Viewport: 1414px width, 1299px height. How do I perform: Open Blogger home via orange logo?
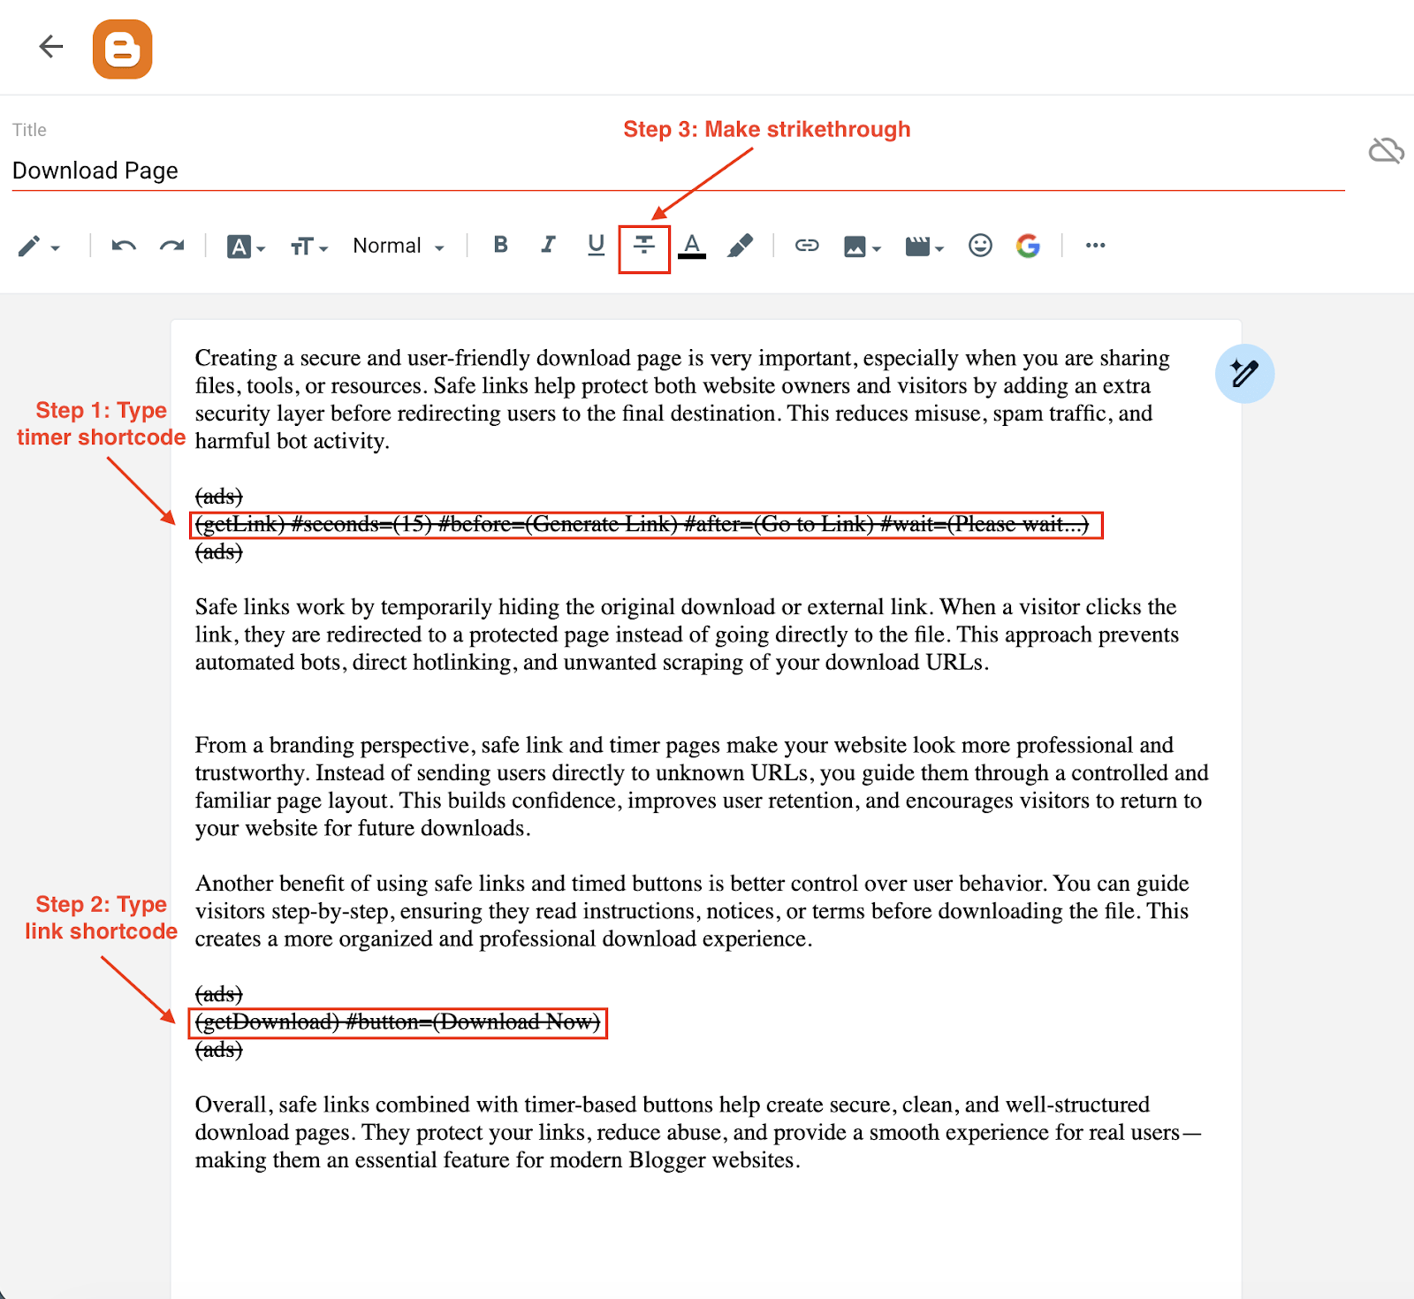pos(122,49)
